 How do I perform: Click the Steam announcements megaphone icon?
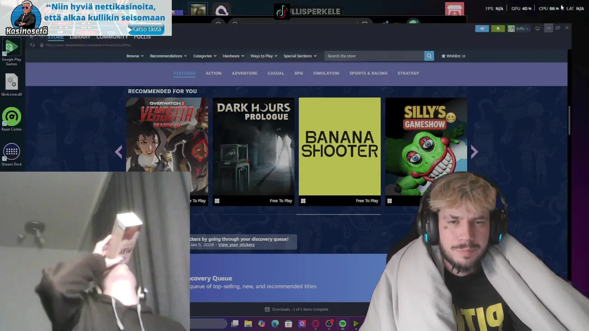pyautogui.click(x=482, y=29)
